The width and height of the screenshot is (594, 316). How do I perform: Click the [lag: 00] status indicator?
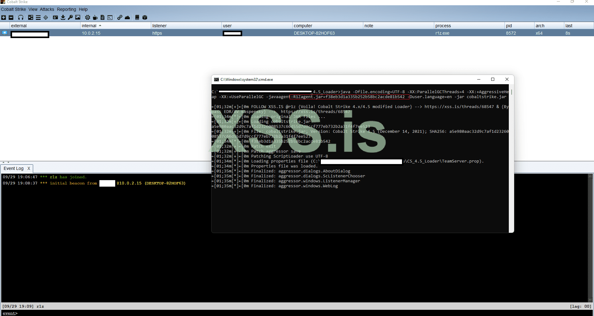coord(580,306)
